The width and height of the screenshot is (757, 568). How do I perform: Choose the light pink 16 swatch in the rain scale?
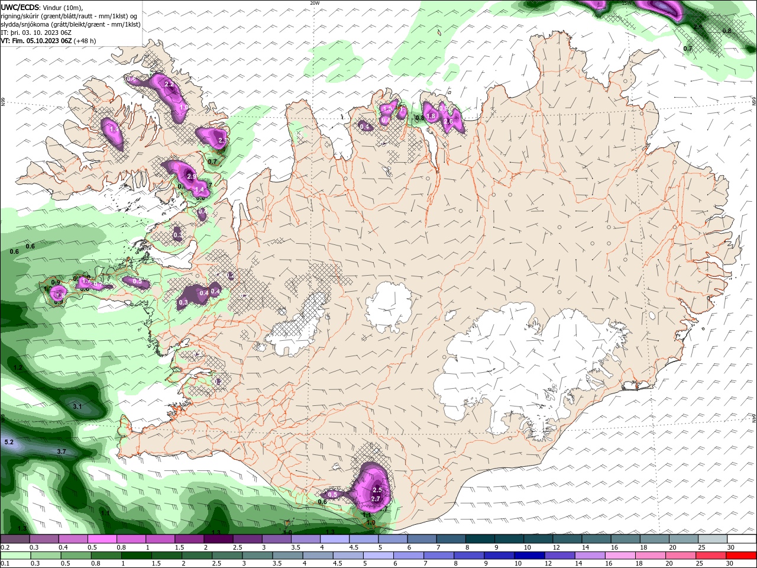621,555
